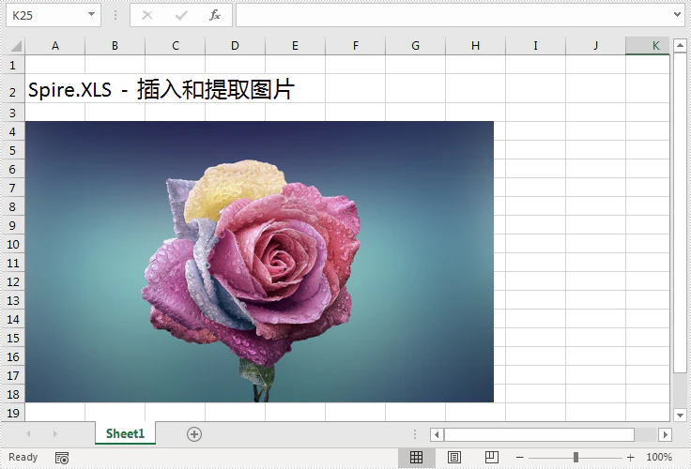Screen dimensions: 691x469
Task: Select column K header
Action: pos(648,45)
